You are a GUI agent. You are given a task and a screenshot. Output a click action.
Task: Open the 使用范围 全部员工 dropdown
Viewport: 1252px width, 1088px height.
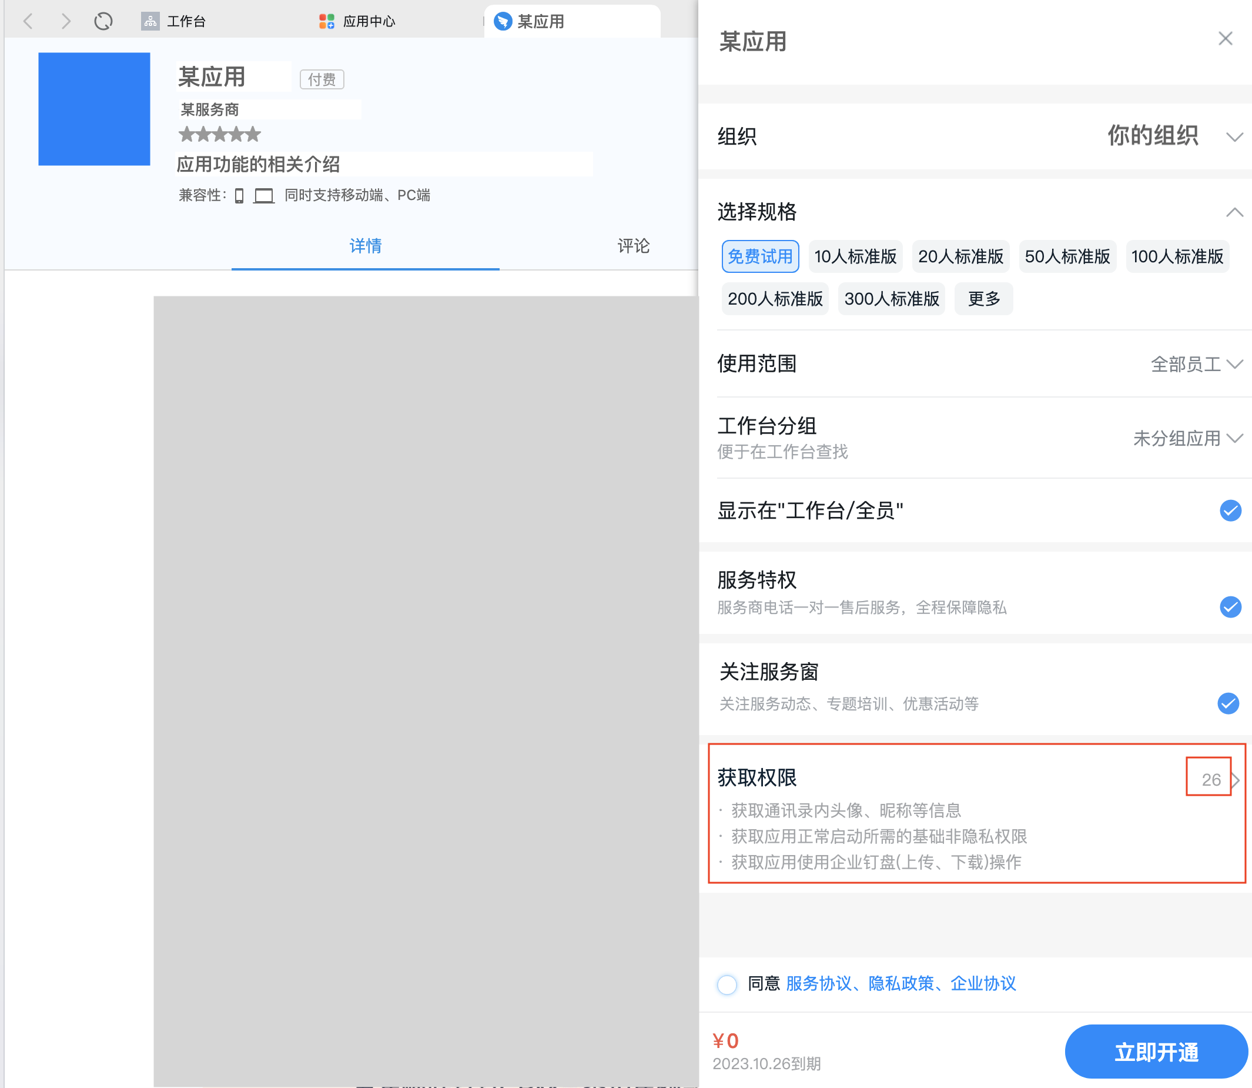(1197, 364)
